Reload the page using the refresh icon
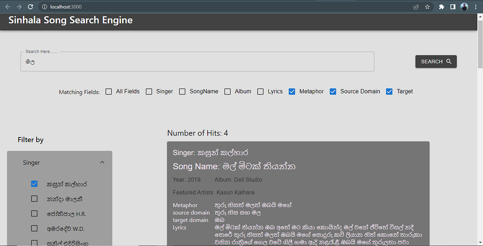The width and height of the screenshot is (483, 246). click(30, 6)
